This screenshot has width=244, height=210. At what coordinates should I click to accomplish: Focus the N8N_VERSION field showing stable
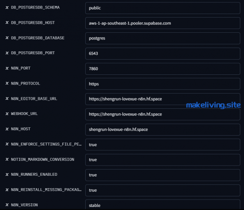(x=162, y=205)
